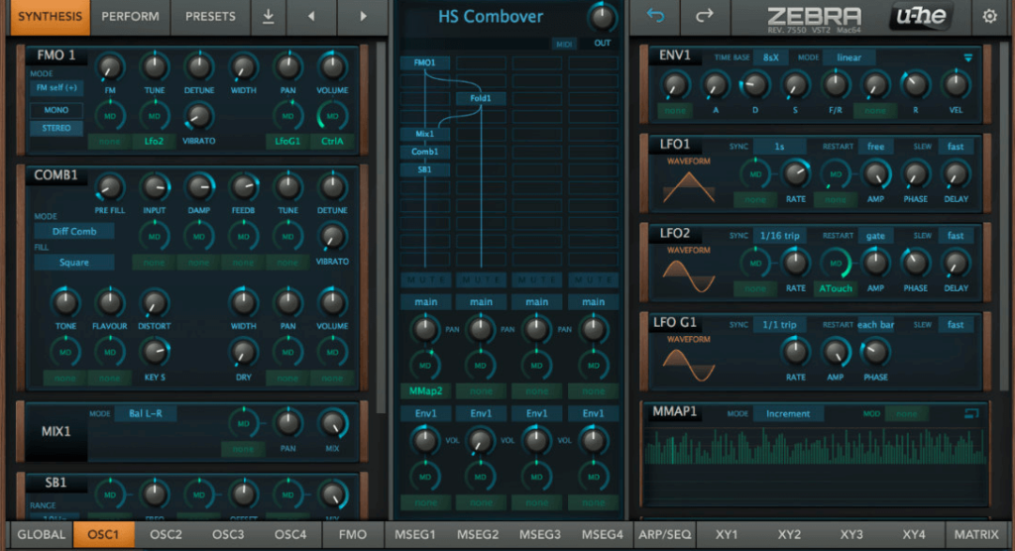This screenshot has height=551, width=1015.
Task: Click the ATouch modulation source in LFO2
Action: coord(836,288)
